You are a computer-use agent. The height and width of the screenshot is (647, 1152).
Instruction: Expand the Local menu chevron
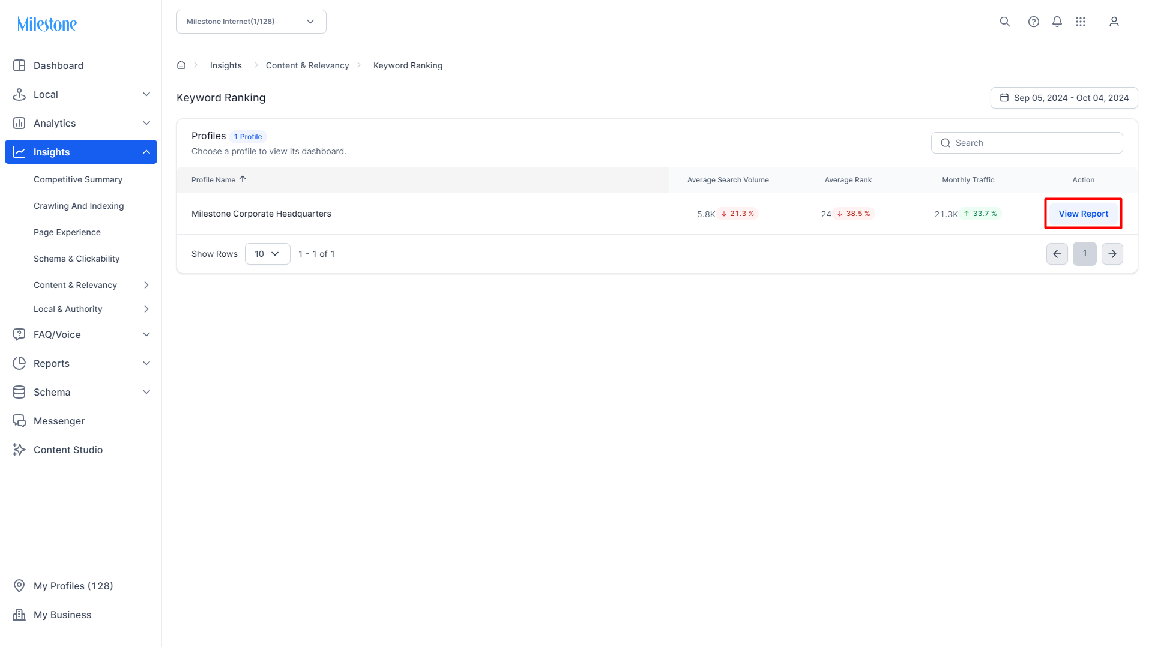click(x=146, y=94)
